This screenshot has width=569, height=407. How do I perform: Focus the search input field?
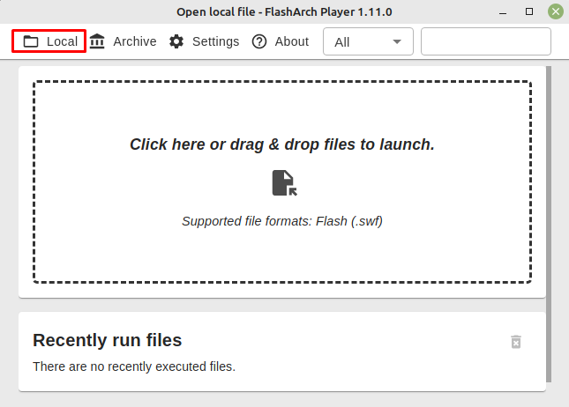486,41
